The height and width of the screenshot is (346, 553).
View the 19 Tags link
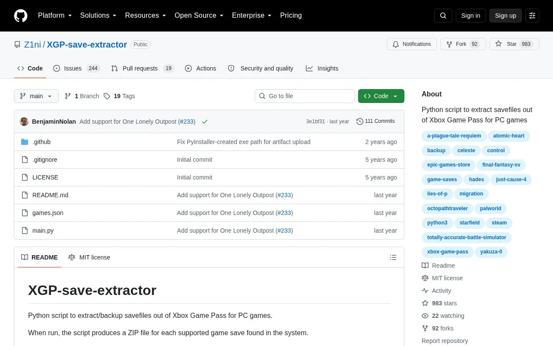pos(119,96)
